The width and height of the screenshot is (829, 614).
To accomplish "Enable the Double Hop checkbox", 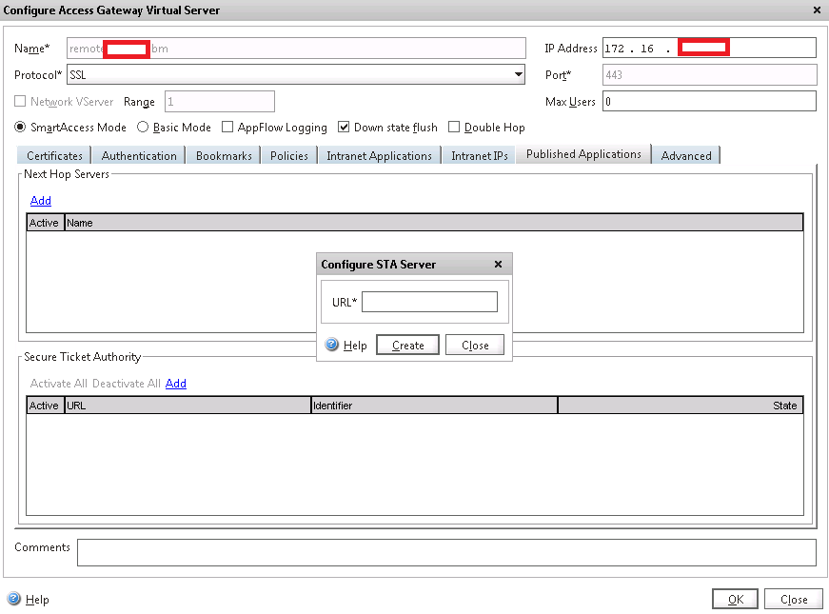I will click(x=454, y=127).
